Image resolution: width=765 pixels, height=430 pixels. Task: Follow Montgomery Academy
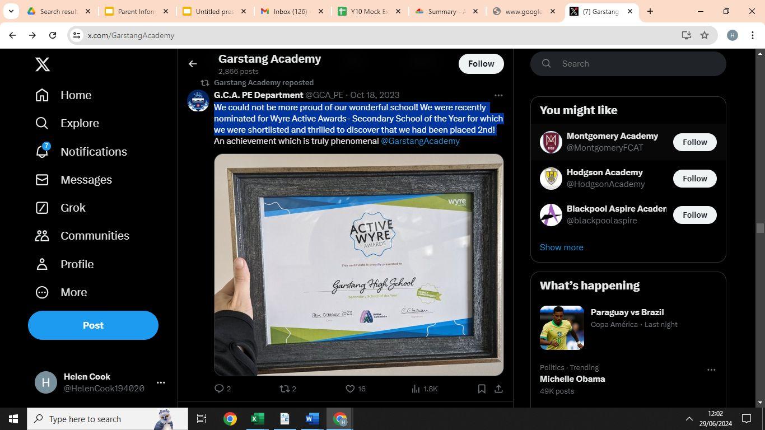click(x=694, y=142)
